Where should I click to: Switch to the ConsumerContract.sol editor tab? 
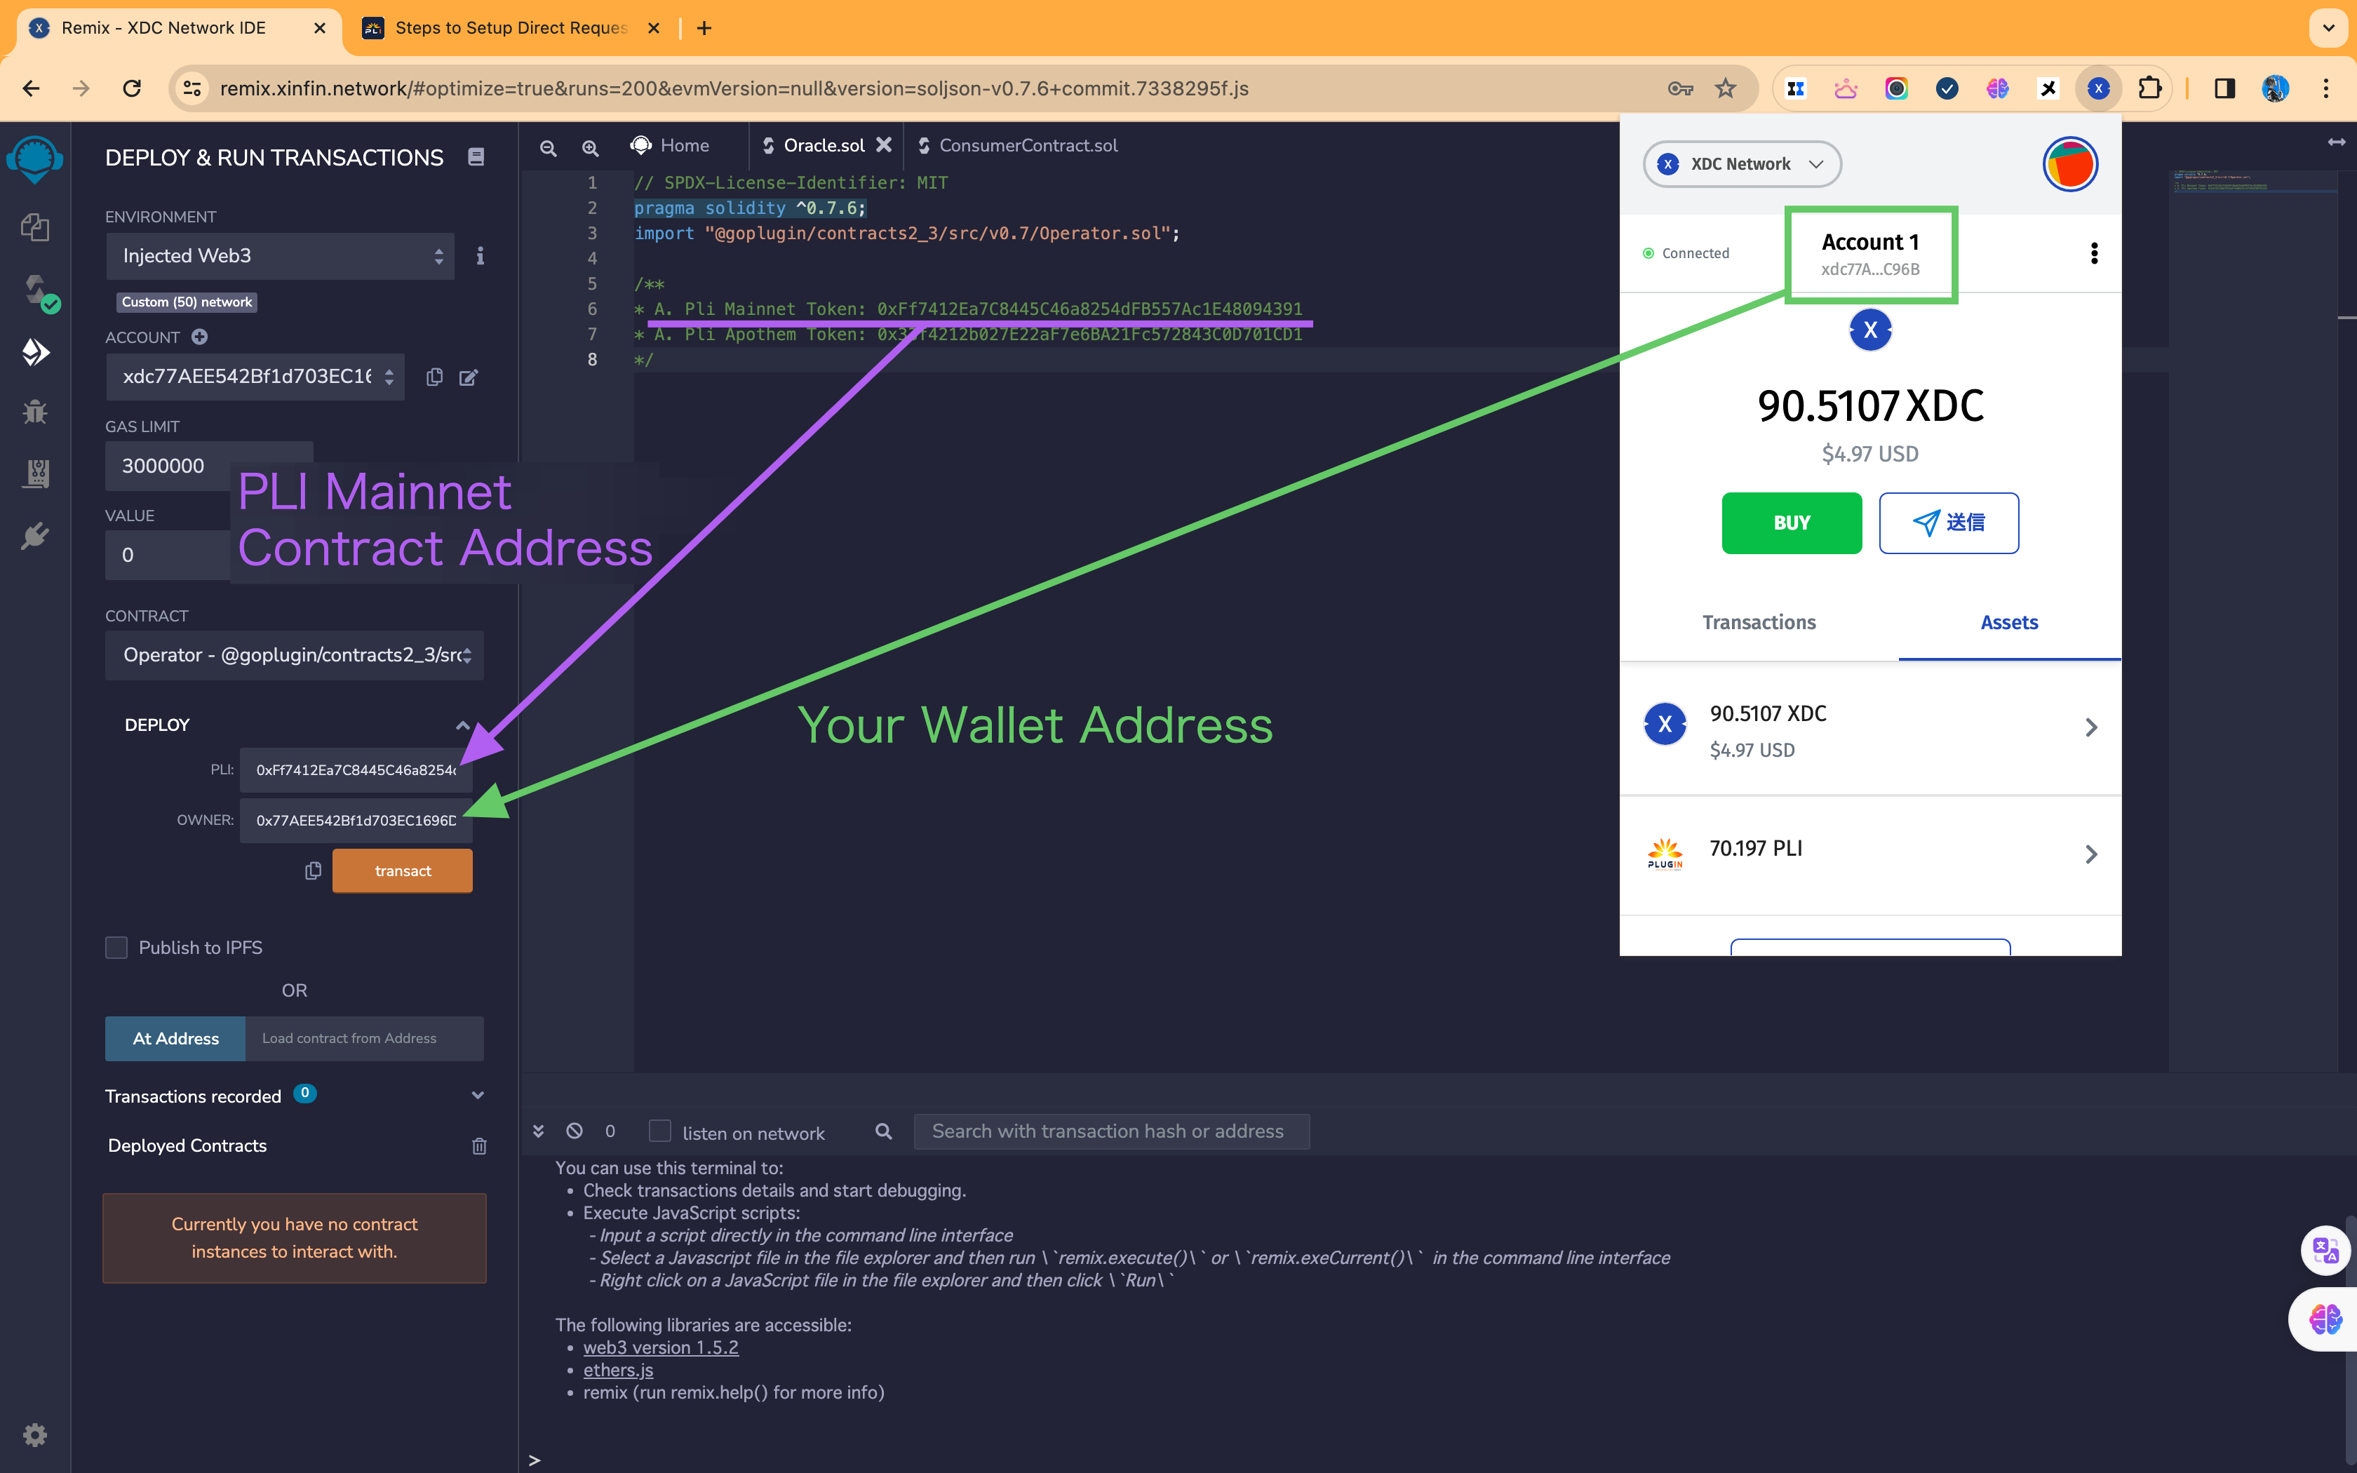pos(1026,145)
